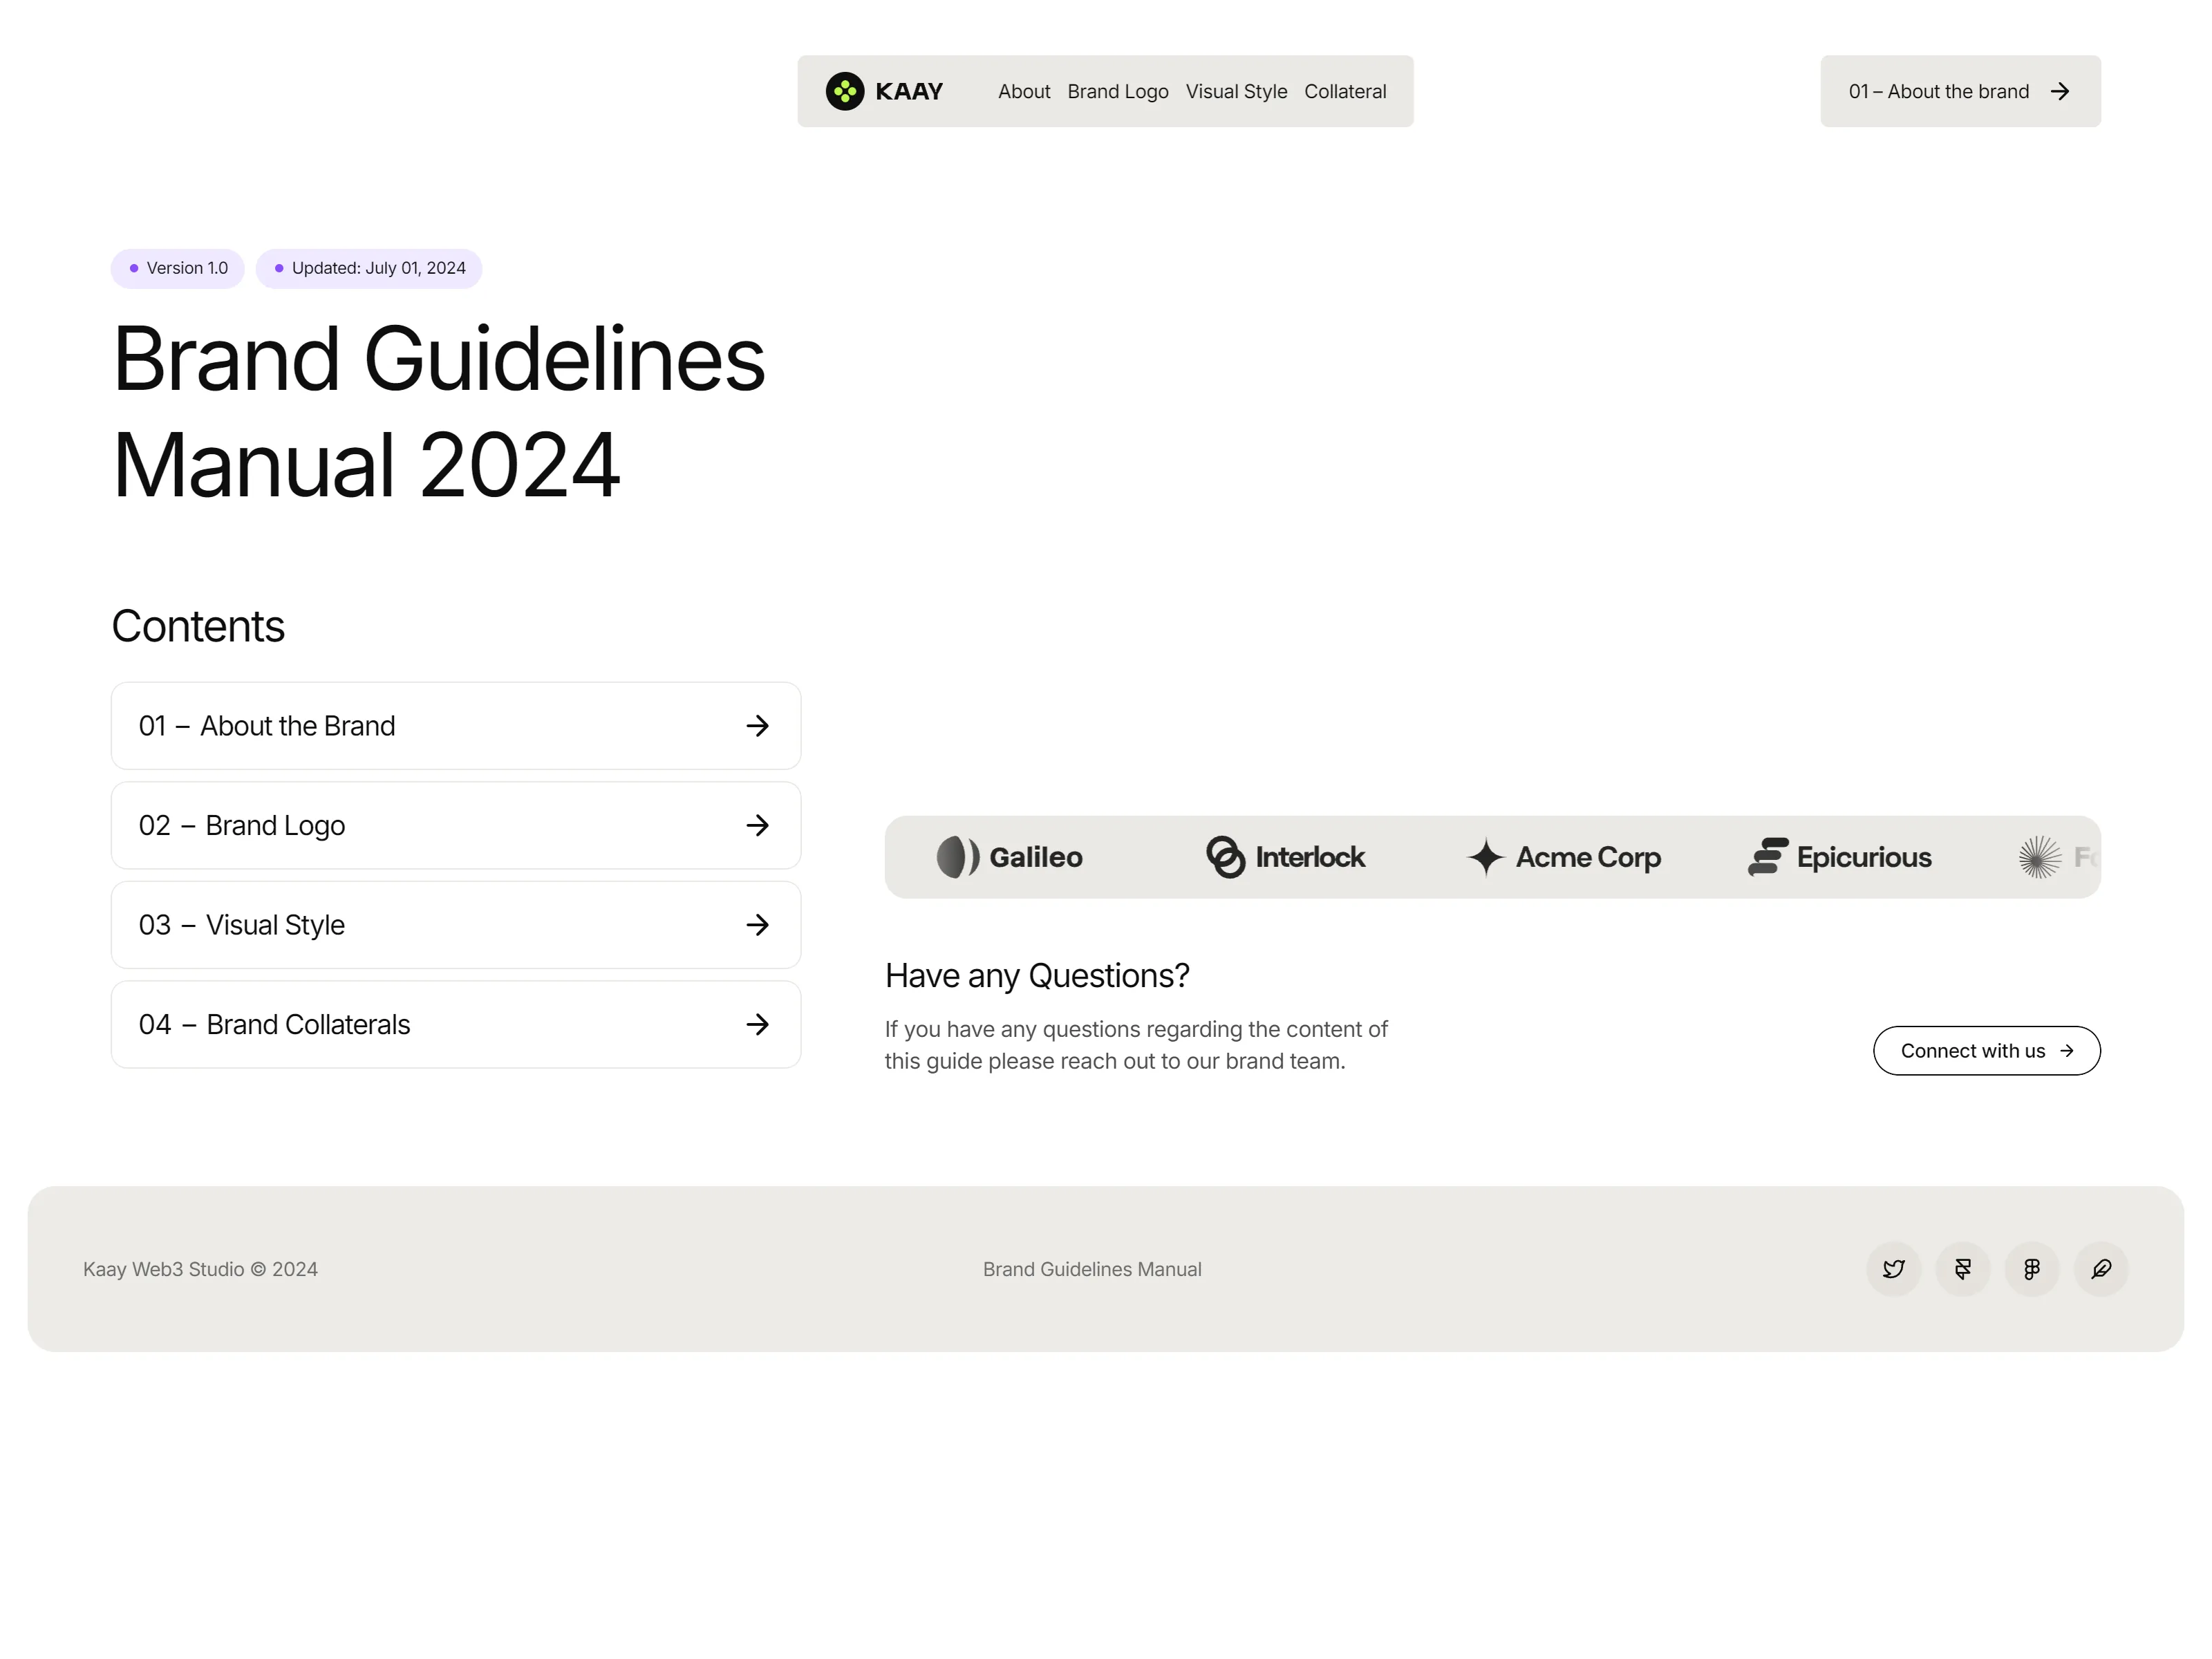Open About in the top navigation
This screenshot has width=2212, height=1659.
point(1024,91)
